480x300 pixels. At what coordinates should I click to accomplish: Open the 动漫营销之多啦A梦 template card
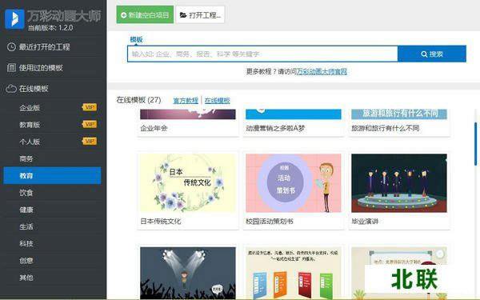(294, 122)
